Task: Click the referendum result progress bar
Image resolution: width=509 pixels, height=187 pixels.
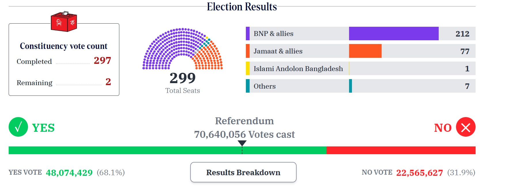Action: [242, 150]
